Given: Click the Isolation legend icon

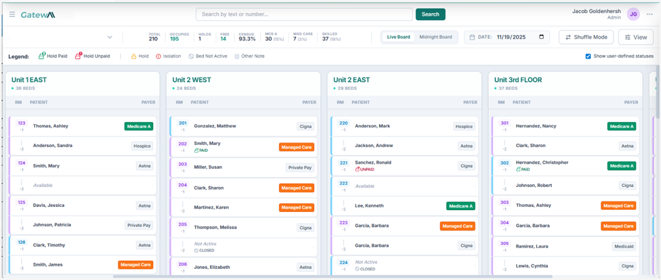Looking at the screenshot, I should click(x=158, y=56).
